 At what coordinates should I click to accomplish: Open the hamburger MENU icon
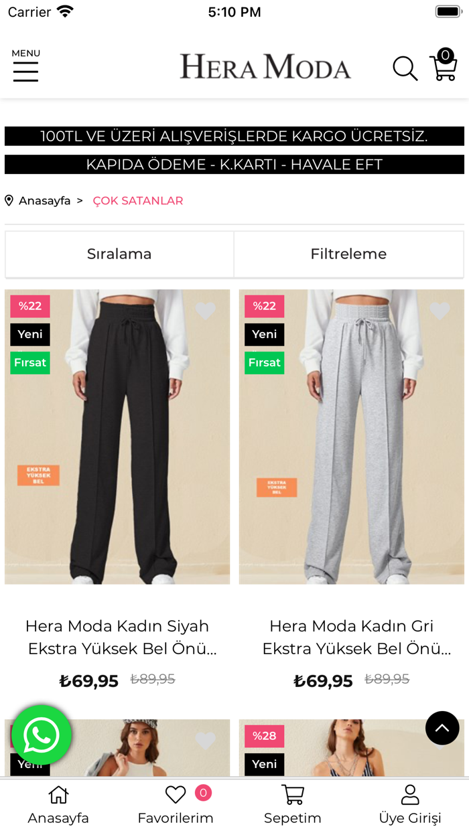tap(25, 70)
